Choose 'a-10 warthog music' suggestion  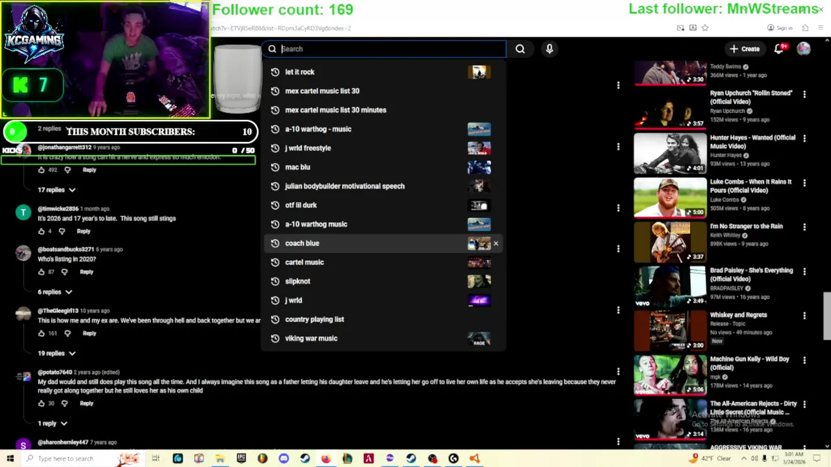(383, 224)
